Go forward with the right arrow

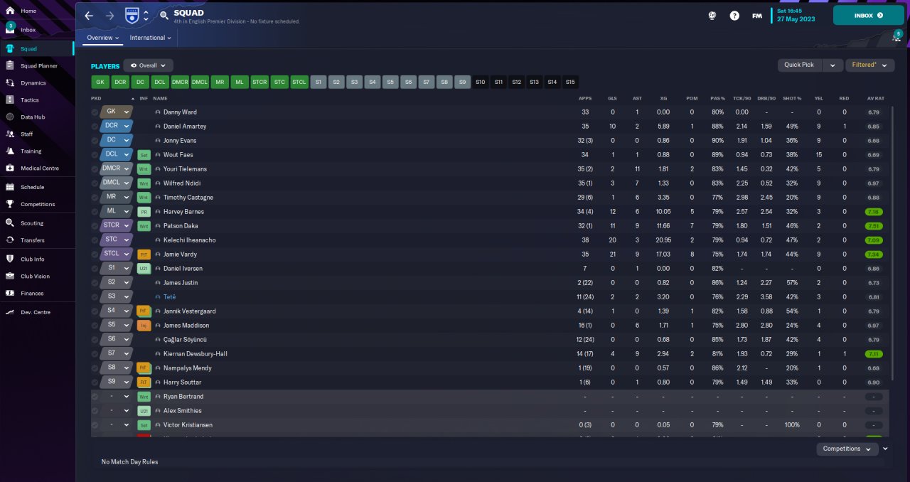point(109,15)
